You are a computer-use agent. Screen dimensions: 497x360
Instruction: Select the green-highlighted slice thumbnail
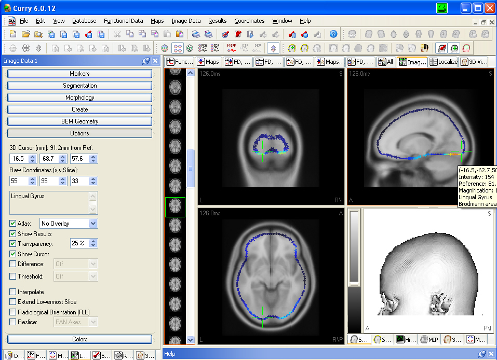click(175, 206)
